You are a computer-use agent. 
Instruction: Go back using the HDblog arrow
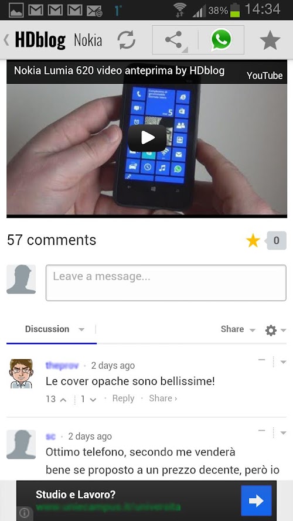click(6, 40)
